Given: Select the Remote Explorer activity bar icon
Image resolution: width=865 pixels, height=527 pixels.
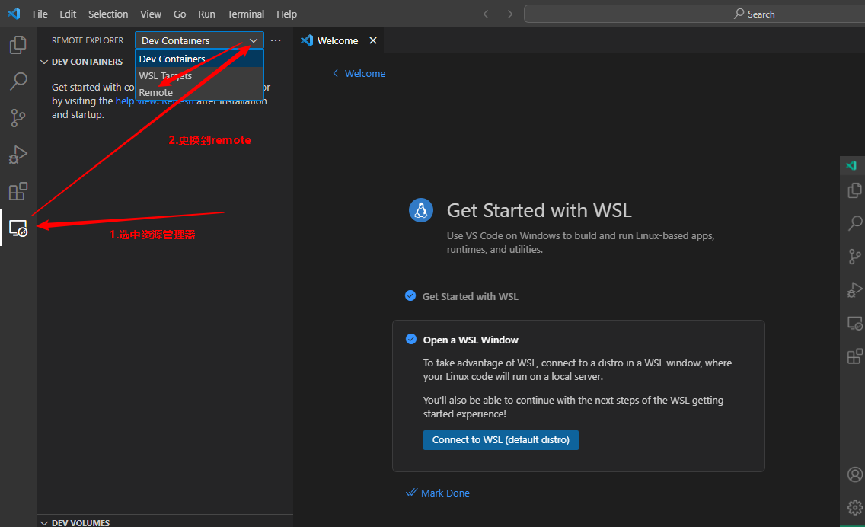Looking at the screenshot, I should point(18,228).
